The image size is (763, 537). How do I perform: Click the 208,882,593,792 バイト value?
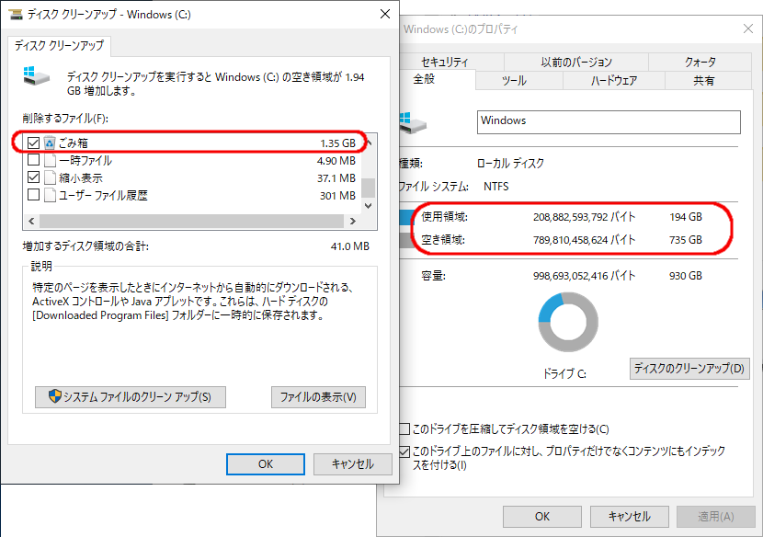(584, 217)
